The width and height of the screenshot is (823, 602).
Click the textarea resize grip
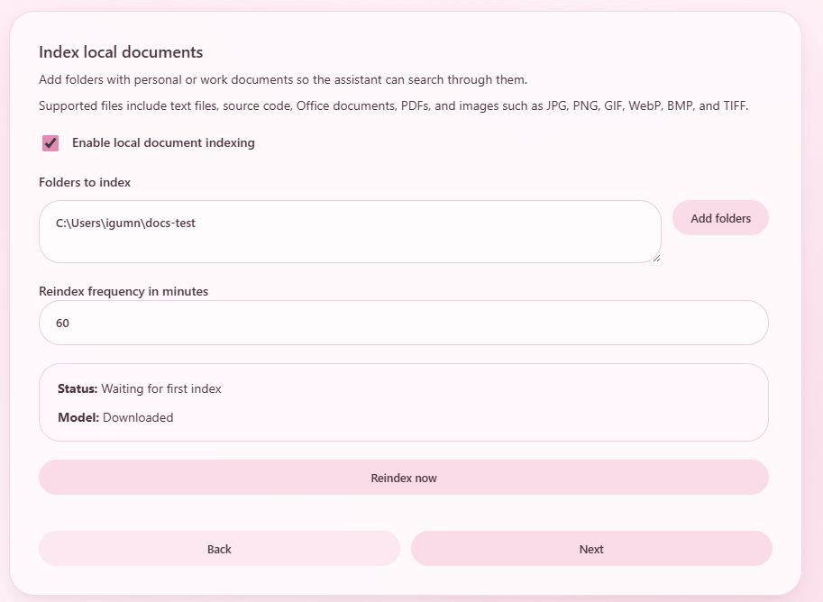click(657, 259)
